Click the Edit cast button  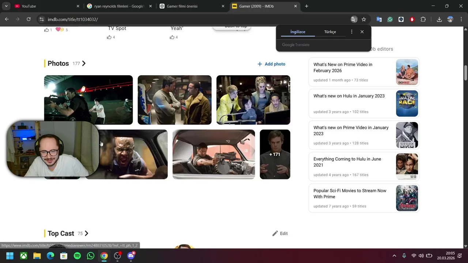[x=280, y=233]
